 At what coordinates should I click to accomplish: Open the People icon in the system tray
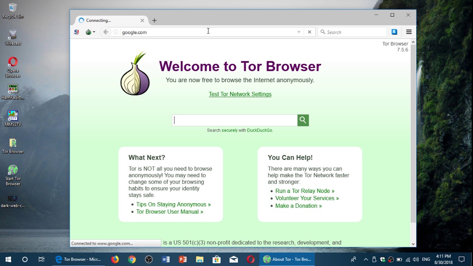(x=354, y=259)
